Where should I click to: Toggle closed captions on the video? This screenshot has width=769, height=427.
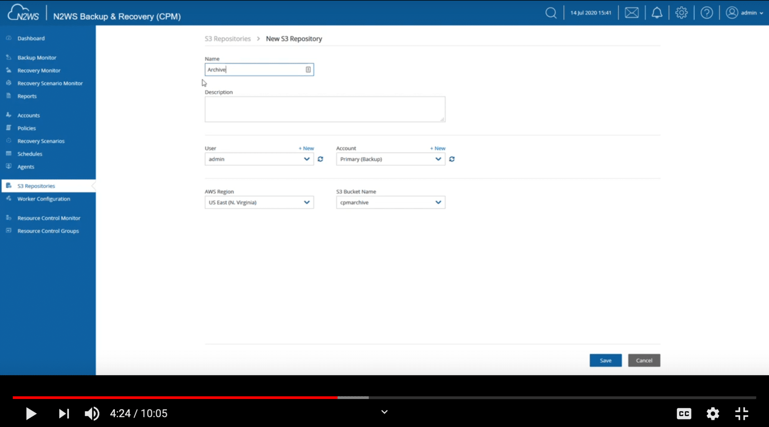[684, 413]
